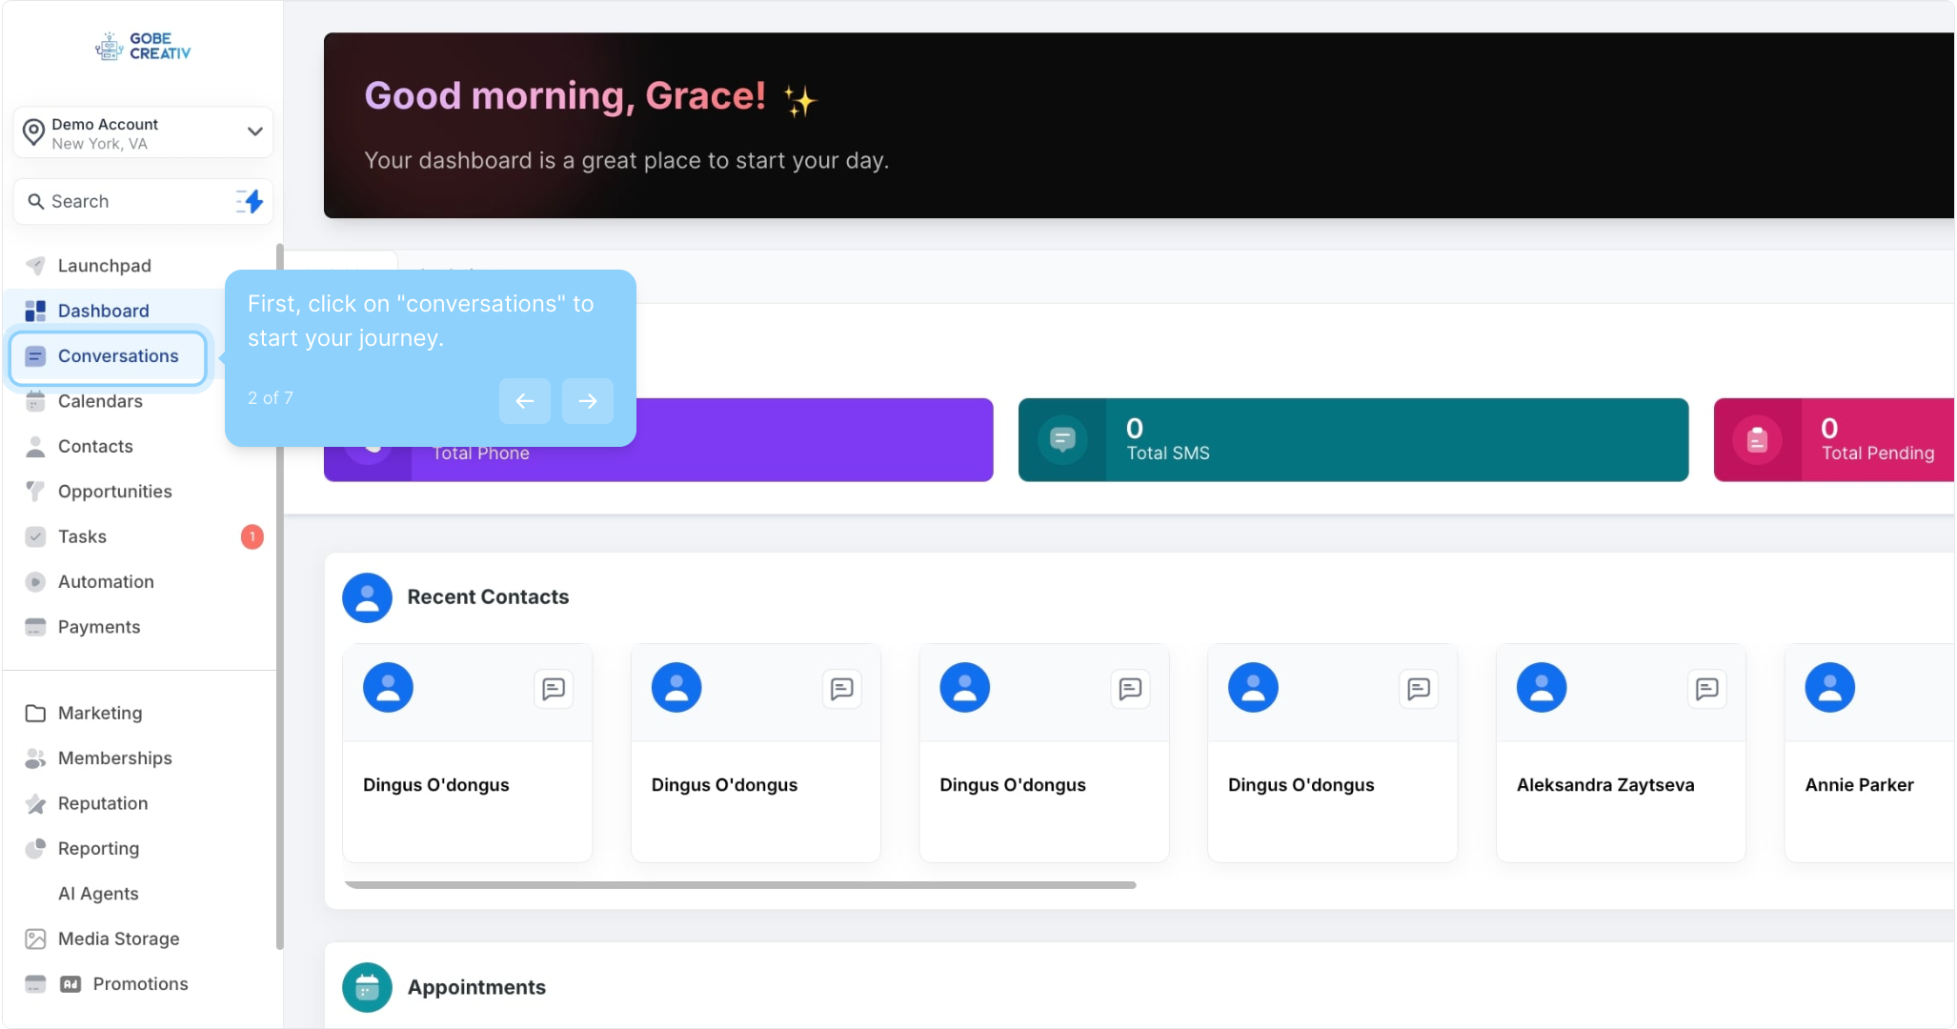Image resolution: width=1957 pixels, height=1029 pixels.
Task: Click the Total SMS chat bubble icon
Action: point(1062,439)
